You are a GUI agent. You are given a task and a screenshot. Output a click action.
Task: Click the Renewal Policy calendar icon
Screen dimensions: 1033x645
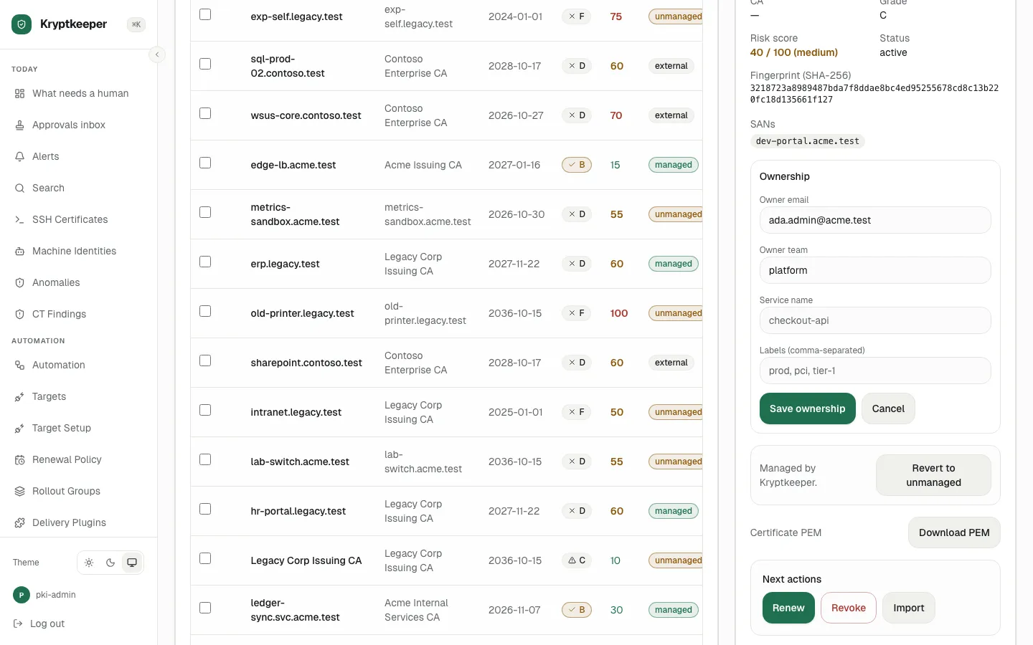(x=19, y=459)
